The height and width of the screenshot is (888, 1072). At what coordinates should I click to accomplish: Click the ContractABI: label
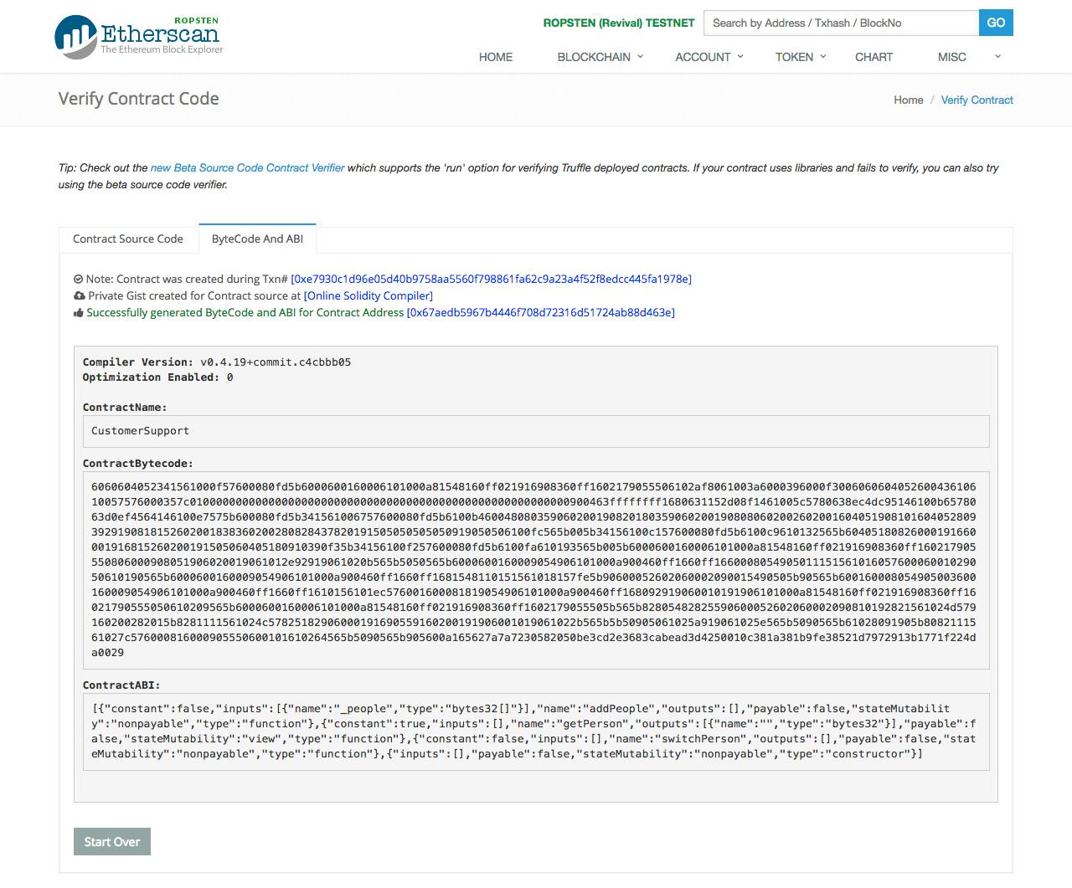coord(121,685)
